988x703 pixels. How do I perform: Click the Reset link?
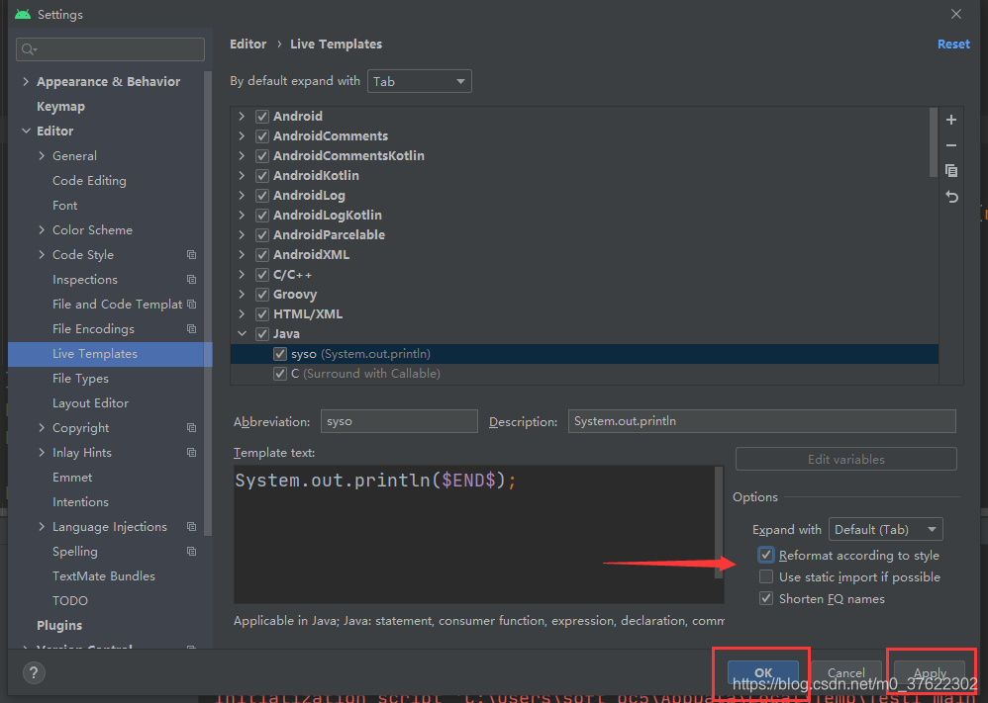click(952, 44)
